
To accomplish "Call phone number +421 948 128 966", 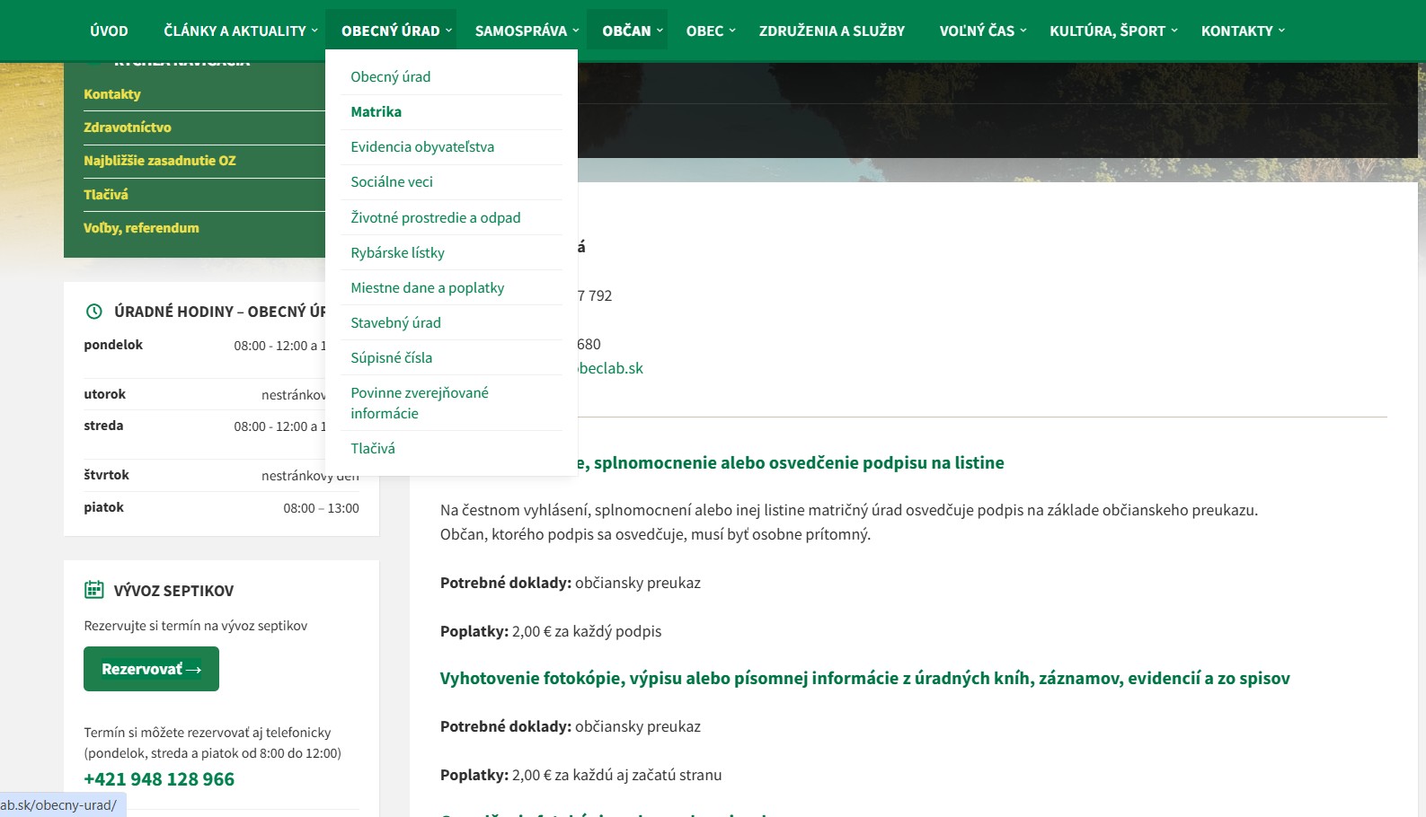I will (x=159, y=779).
